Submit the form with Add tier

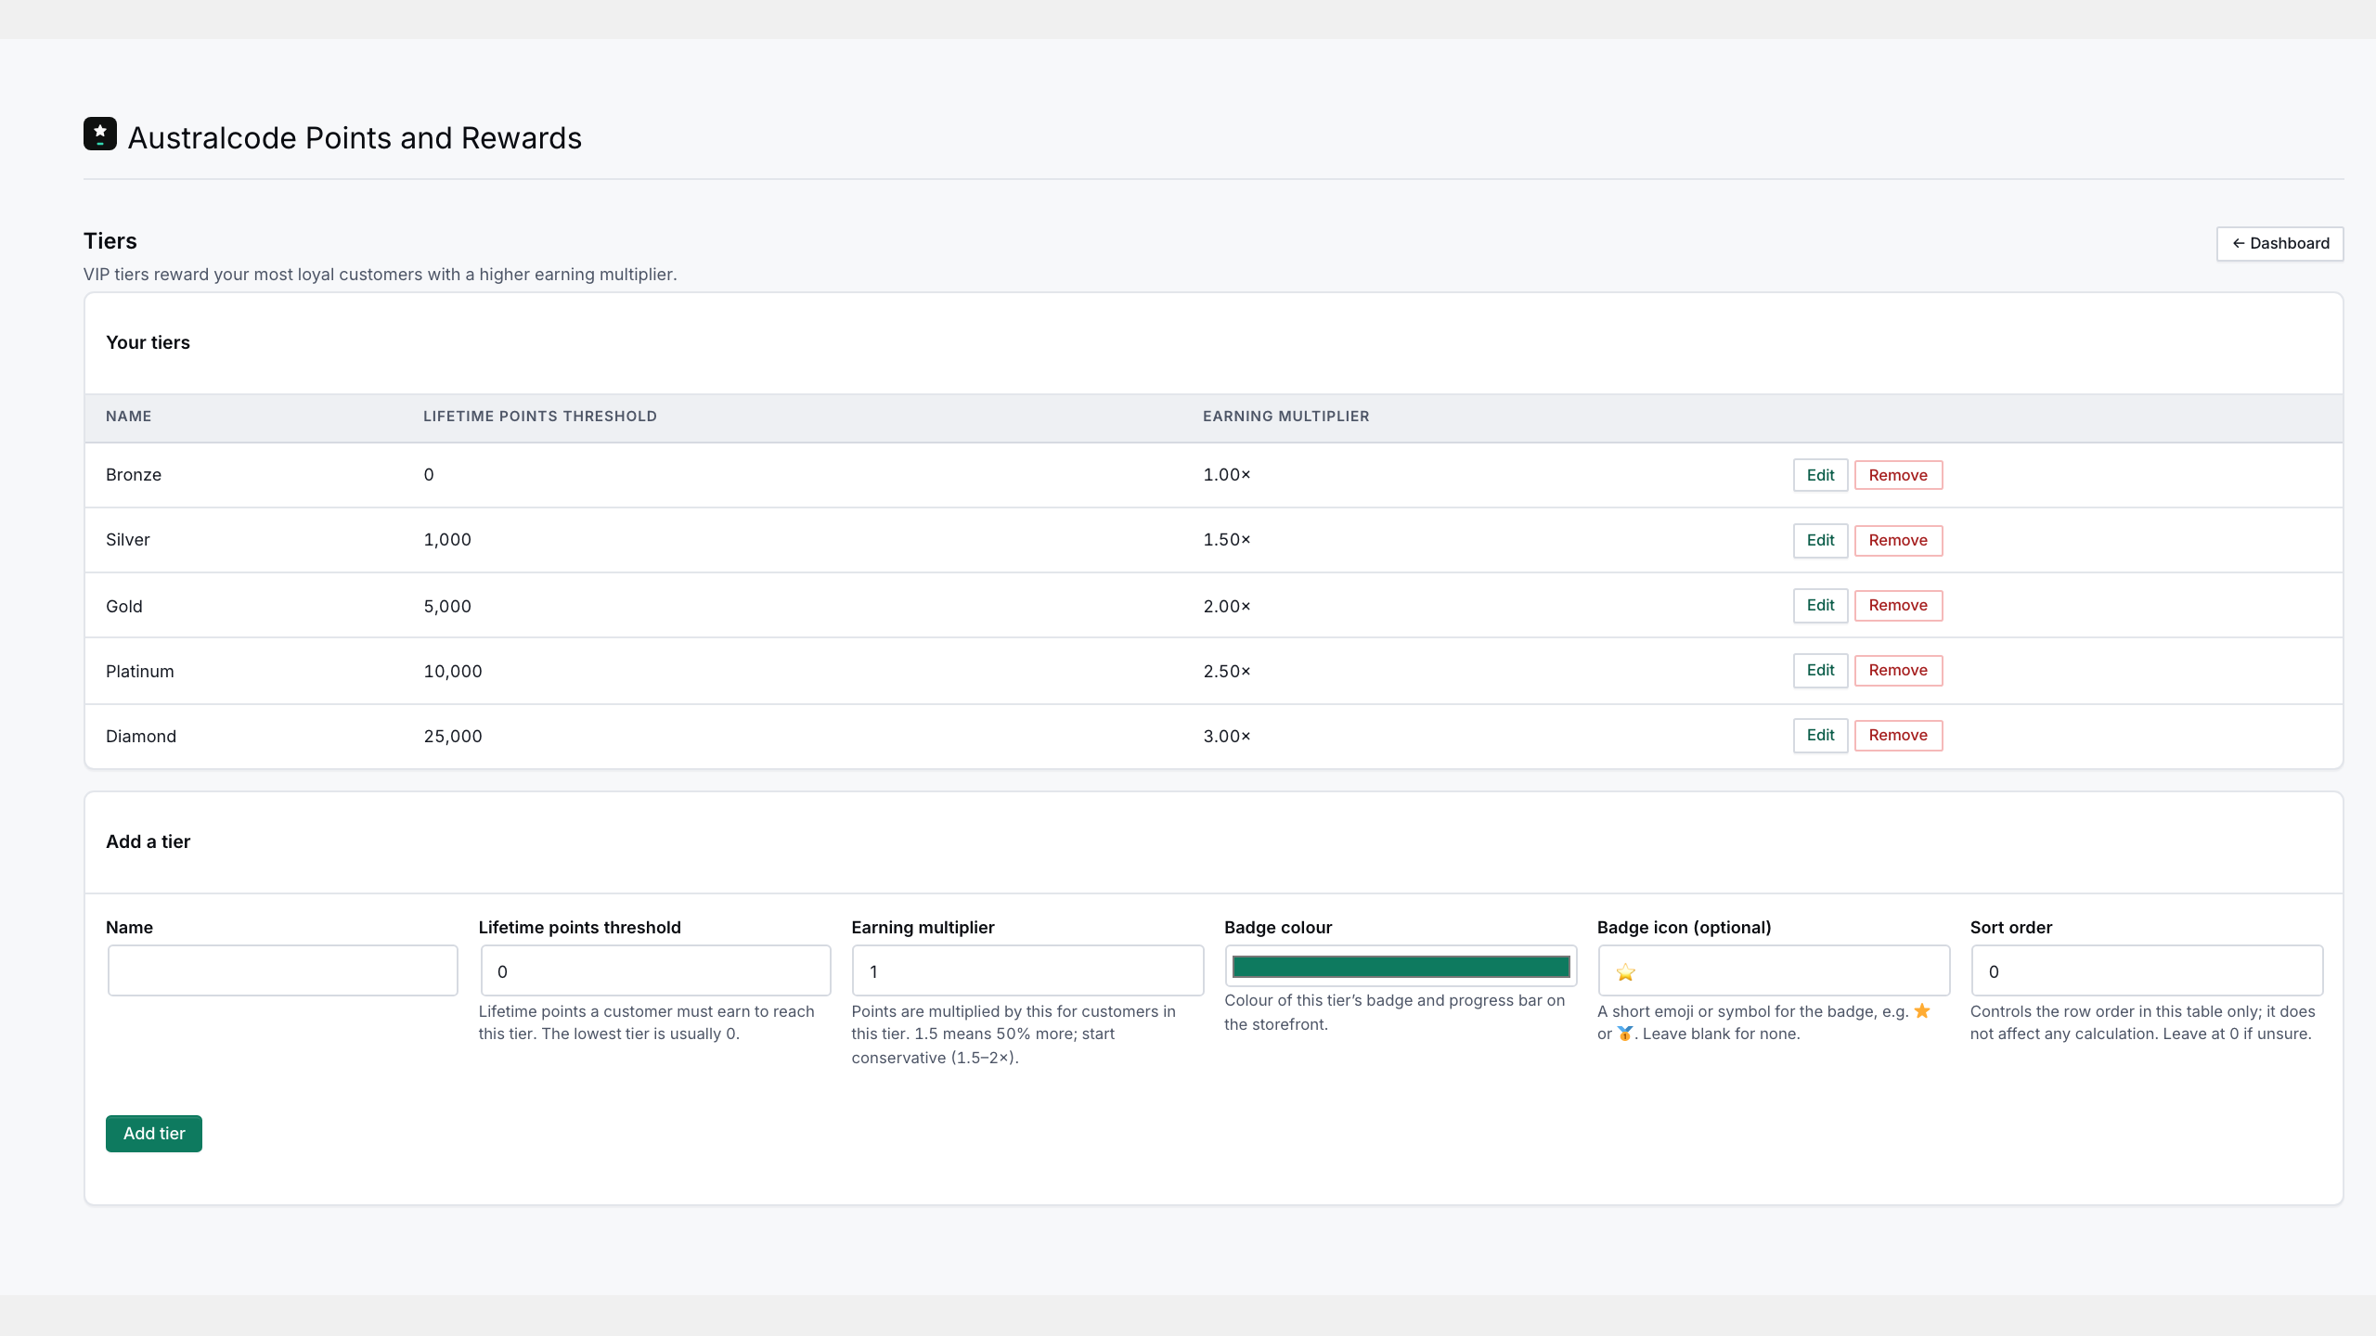pos(154,1134)
